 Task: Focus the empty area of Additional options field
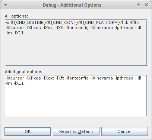click(76, 101)
